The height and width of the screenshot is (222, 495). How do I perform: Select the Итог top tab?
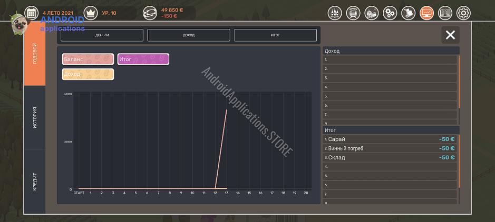coord(275,35)
